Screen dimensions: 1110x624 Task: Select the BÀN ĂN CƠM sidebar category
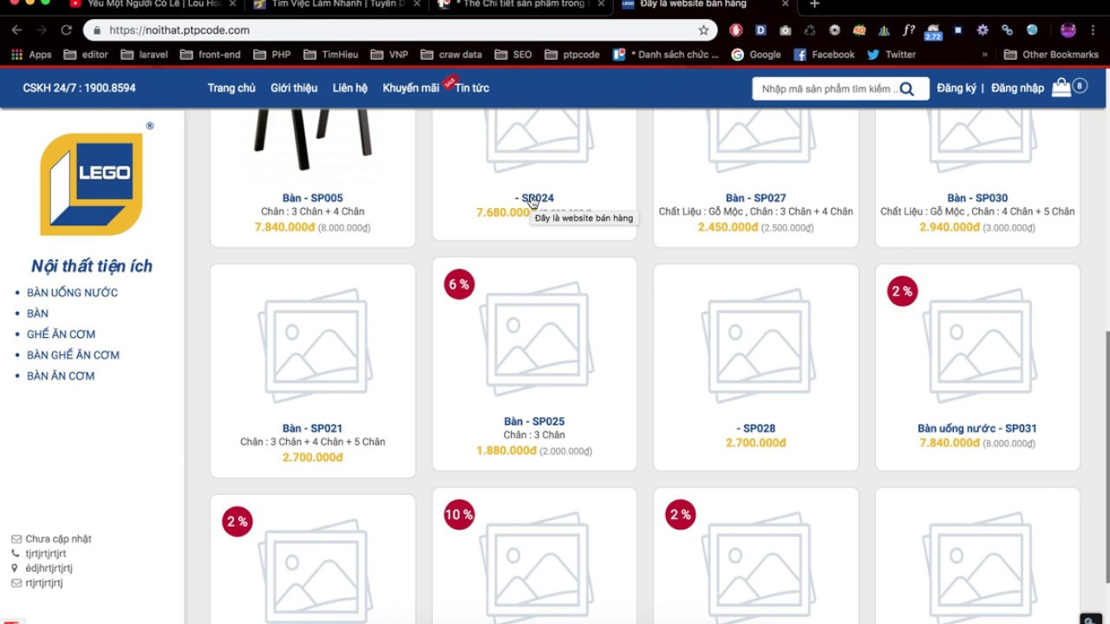[61, 376]
